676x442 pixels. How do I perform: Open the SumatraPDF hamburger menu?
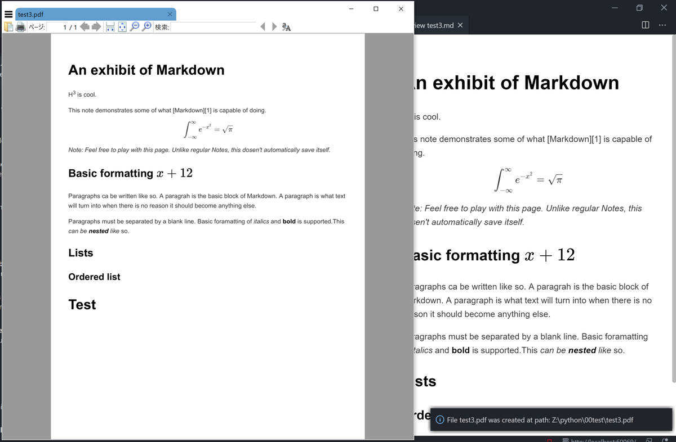[x=8, y=15]
